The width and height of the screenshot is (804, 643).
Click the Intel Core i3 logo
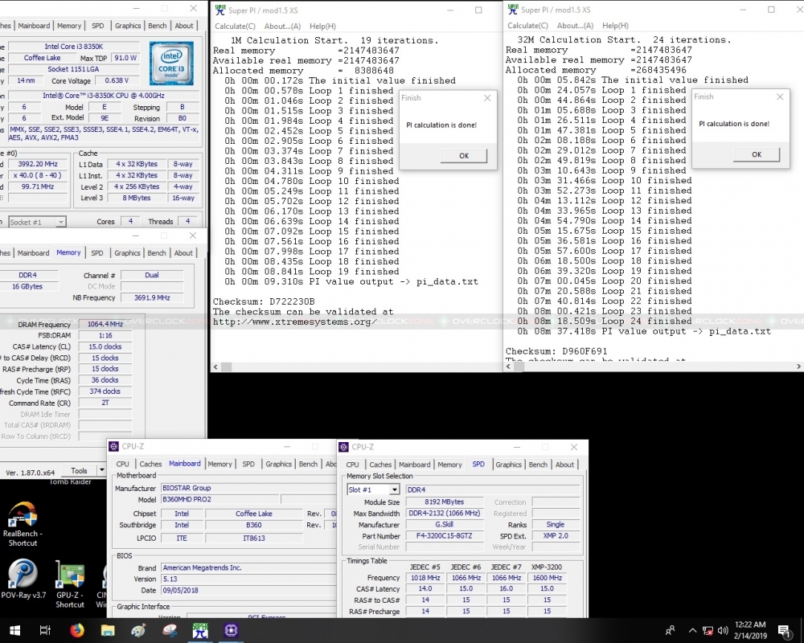click(x=171, y=63)
